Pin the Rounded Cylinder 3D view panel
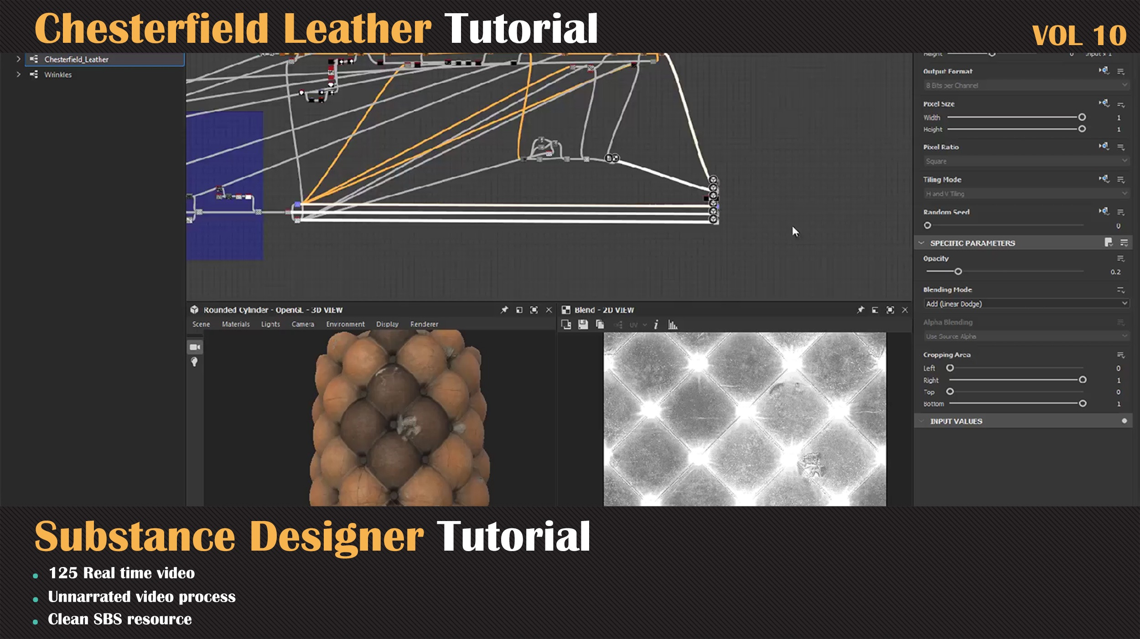Viewport: 1140px width, 639px height. coord(505,310)
